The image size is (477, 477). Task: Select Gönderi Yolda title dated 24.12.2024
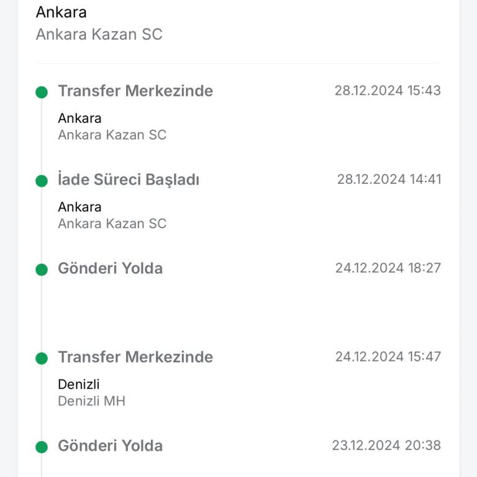110,268
